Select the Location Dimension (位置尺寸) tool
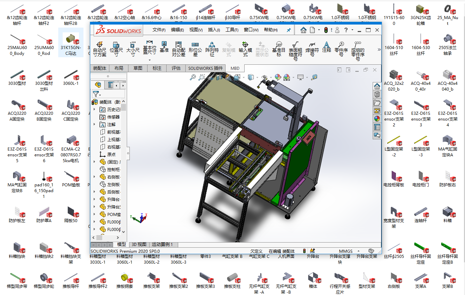Image resolution: width=465 pixels, height=295 pixels. (x=116, y=49)
